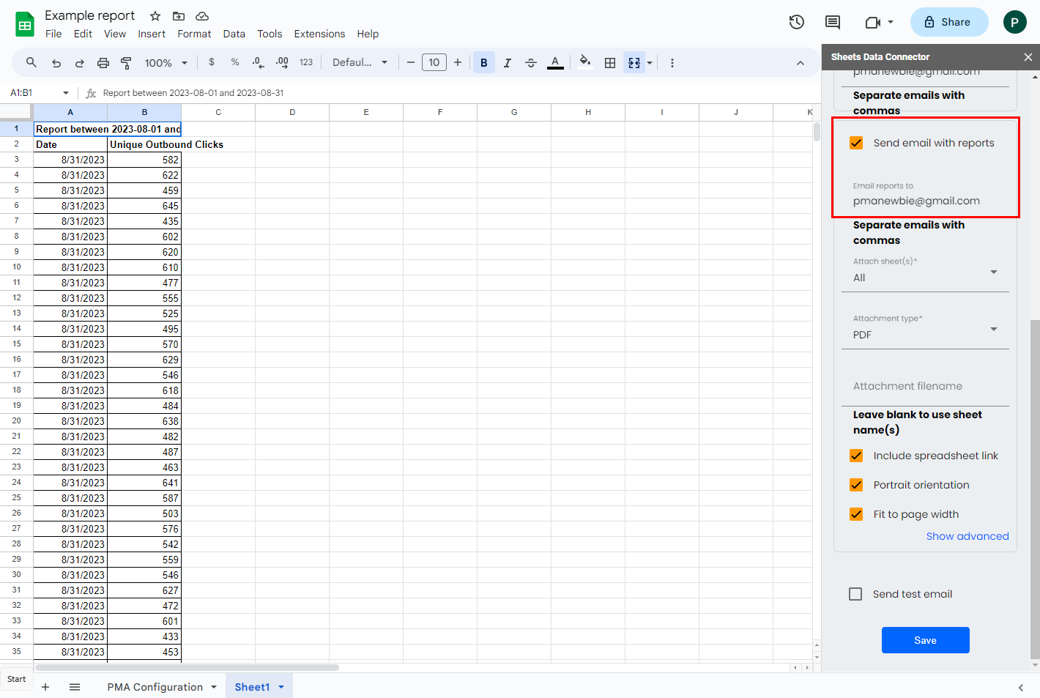Open the borders tool
Viewport: 1040px width, 698px height.
[x=609, y=63]
